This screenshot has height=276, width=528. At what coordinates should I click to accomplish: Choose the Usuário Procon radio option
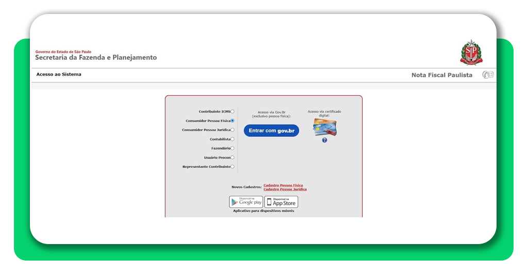point(232,158)
